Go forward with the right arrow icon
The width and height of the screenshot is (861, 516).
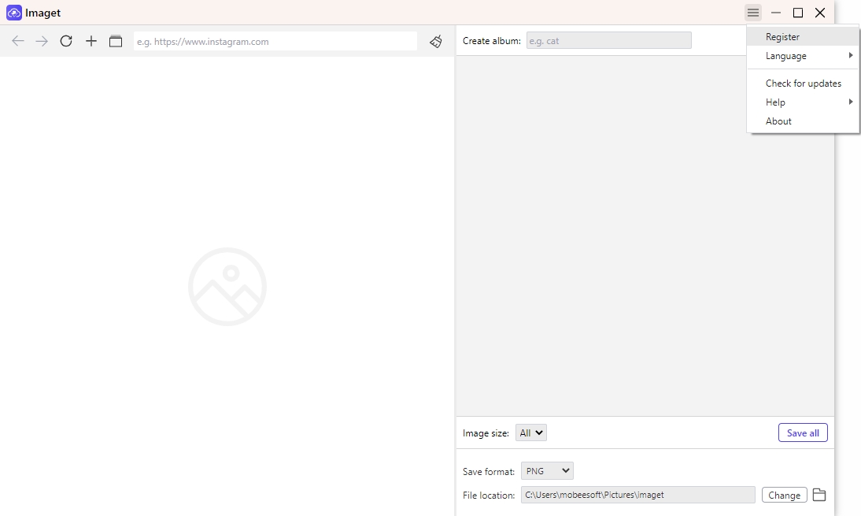42,41
